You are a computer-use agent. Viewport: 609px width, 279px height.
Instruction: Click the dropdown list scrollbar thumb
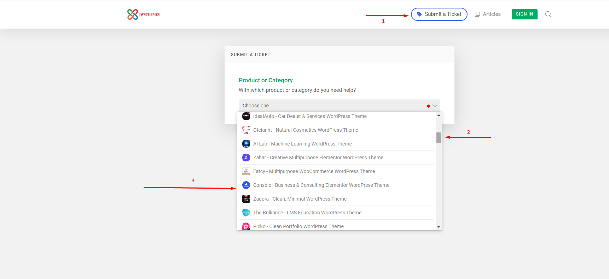point(439,137)
